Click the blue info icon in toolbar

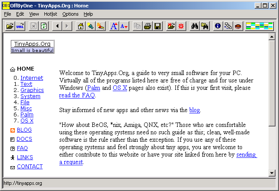click(218, 26)
